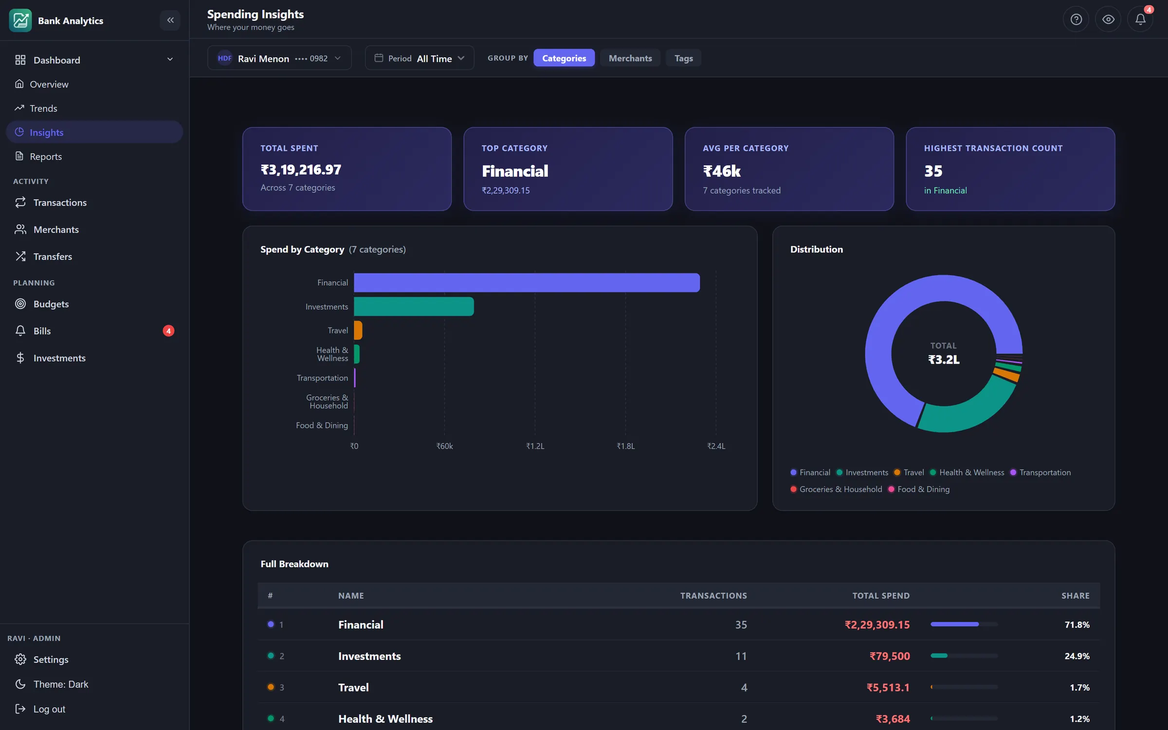Screen dimensions: 1168x730
Task: Group by Tags tab
Action: pos(683,58)
